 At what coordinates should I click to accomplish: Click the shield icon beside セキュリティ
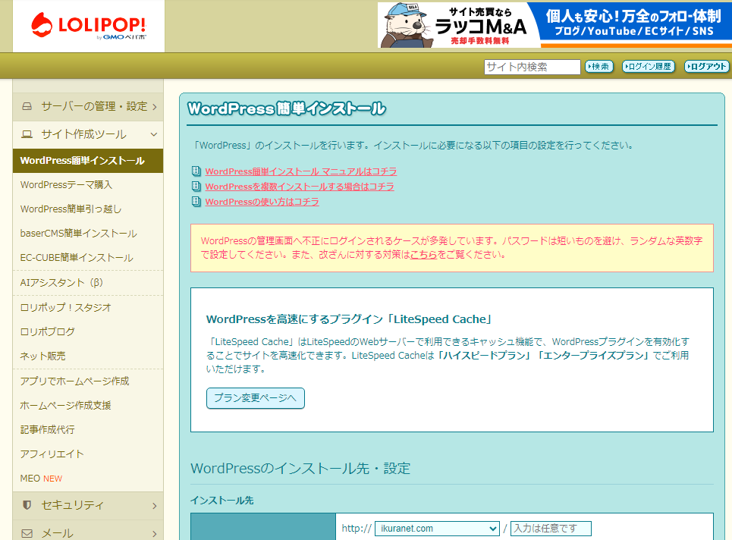click(27, 504)
